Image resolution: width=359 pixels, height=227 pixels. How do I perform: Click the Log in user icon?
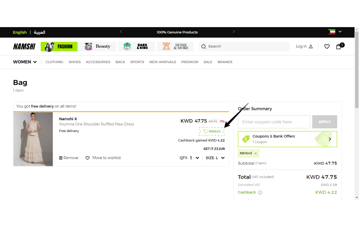(x=311, y=47)
